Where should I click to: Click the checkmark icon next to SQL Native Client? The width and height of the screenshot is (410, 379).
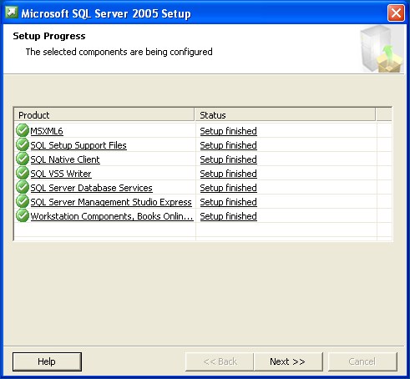click(23, 159)
